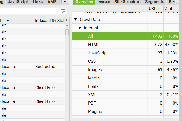Select the CSS filter row
This screenshot has width=182, height=121.
tap(125, 61)
